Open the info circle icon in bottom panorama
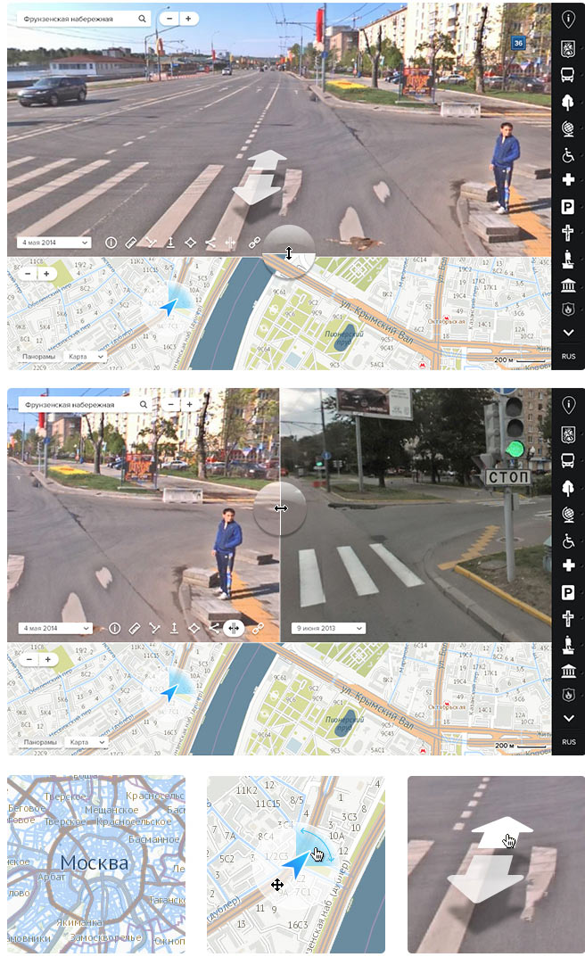 pos(114,628)
